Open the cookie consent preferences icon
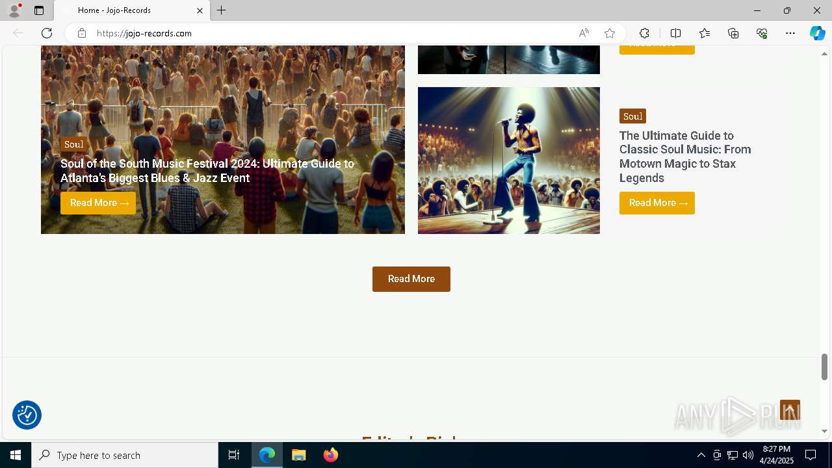This screenshot has width=832, height=468. 27,415
